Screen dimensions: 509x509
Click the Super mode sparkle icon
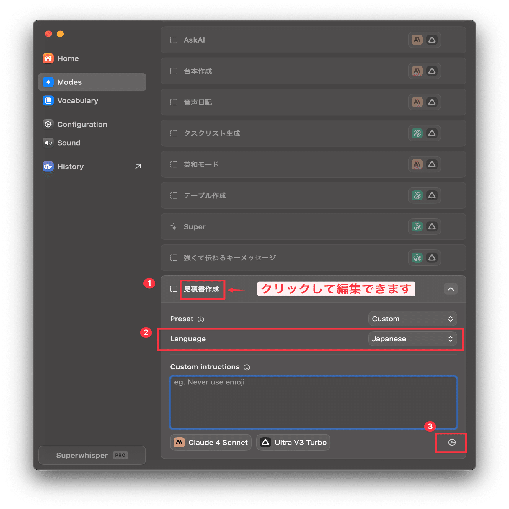174,227
